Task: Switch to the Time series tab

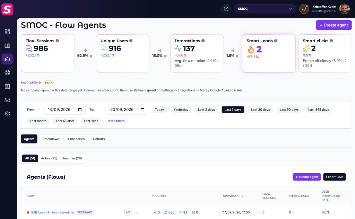Action: pyautogui.click(x=76, y=139)
